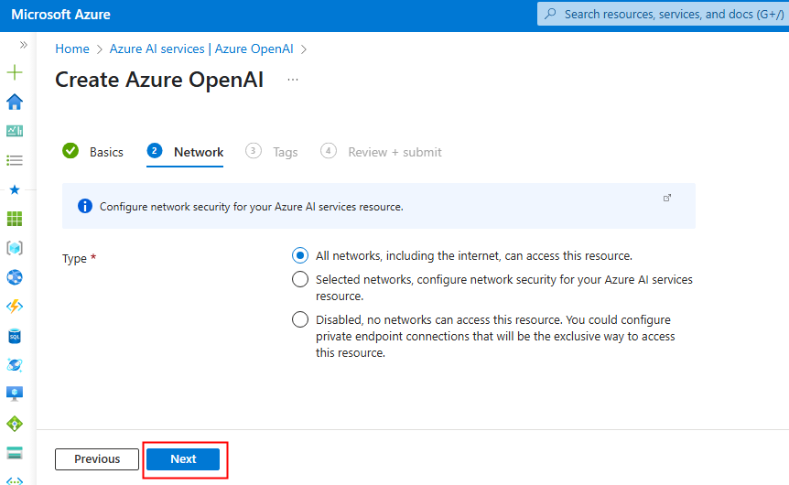789x485 pixels.
Task: Open Virtual networks icon at sidebar bottom
Action: point(15,480)
